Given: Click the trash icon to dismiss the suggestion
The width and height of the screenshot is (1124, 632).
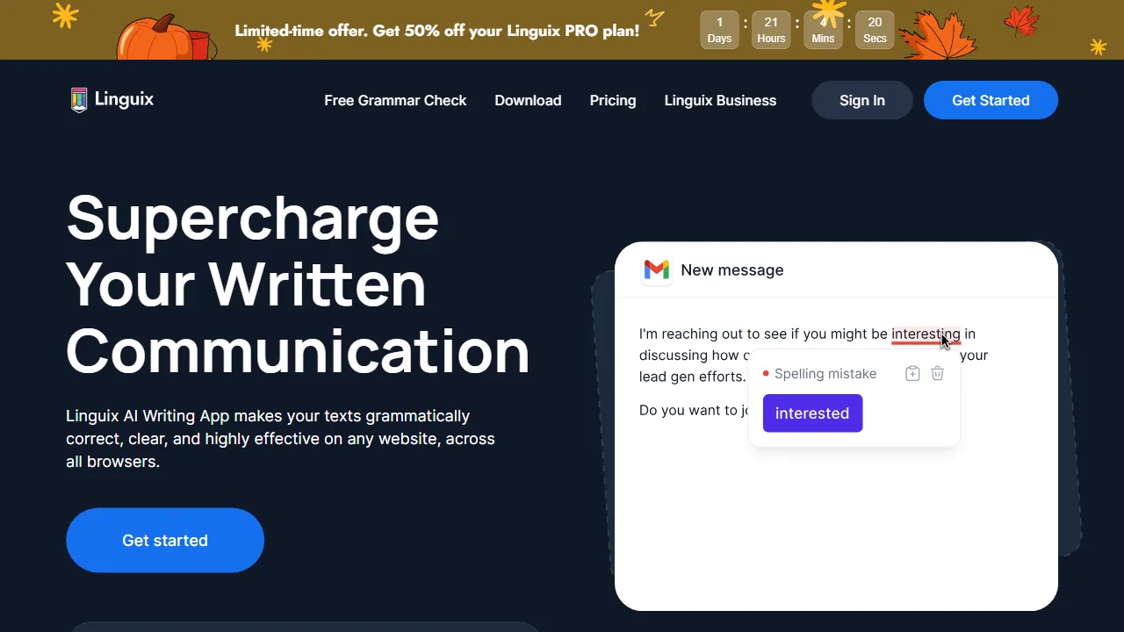Looking at the screenshot, I should pos(937,373).
